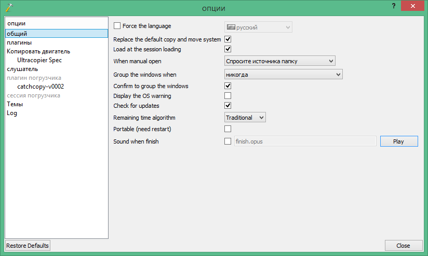
Task: Enable Display the OS warning checkbox
Action: click(x=228, y=96)
